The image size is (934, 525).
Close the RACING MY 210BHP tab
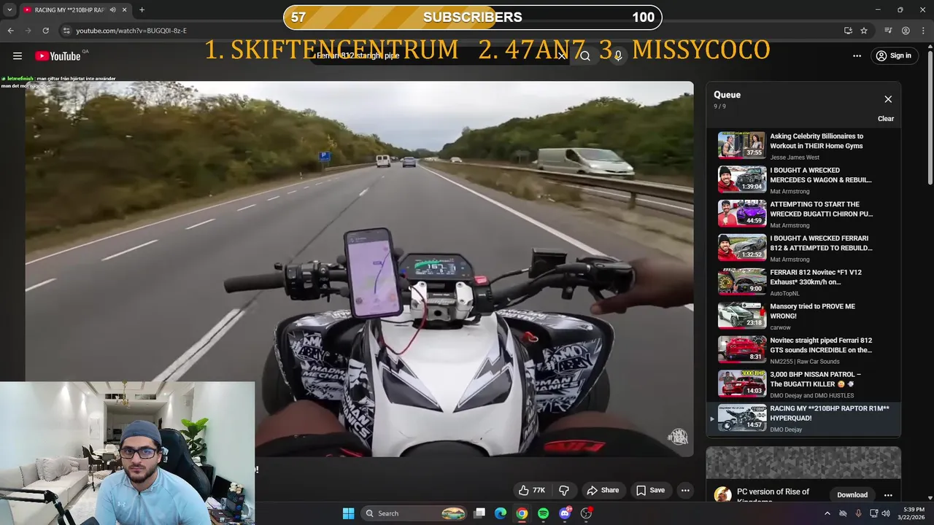point(124,10)
